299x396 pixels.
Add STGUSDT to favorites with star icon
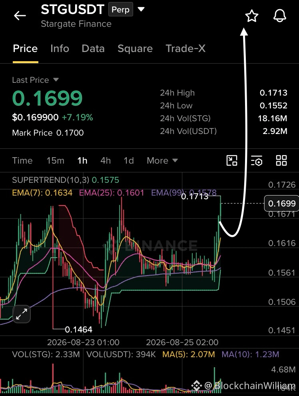click(x=251, y=16)
